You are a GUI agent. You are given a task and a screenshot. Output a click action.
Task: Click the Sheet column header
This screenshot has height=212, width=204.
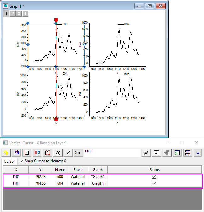pos(78,170)
